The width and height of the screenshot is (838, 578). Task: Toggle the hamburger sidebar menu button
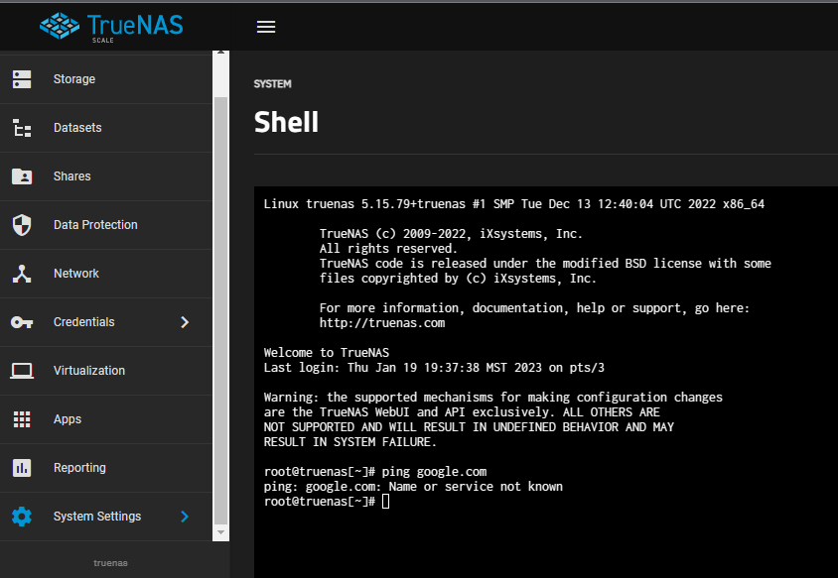266,27
